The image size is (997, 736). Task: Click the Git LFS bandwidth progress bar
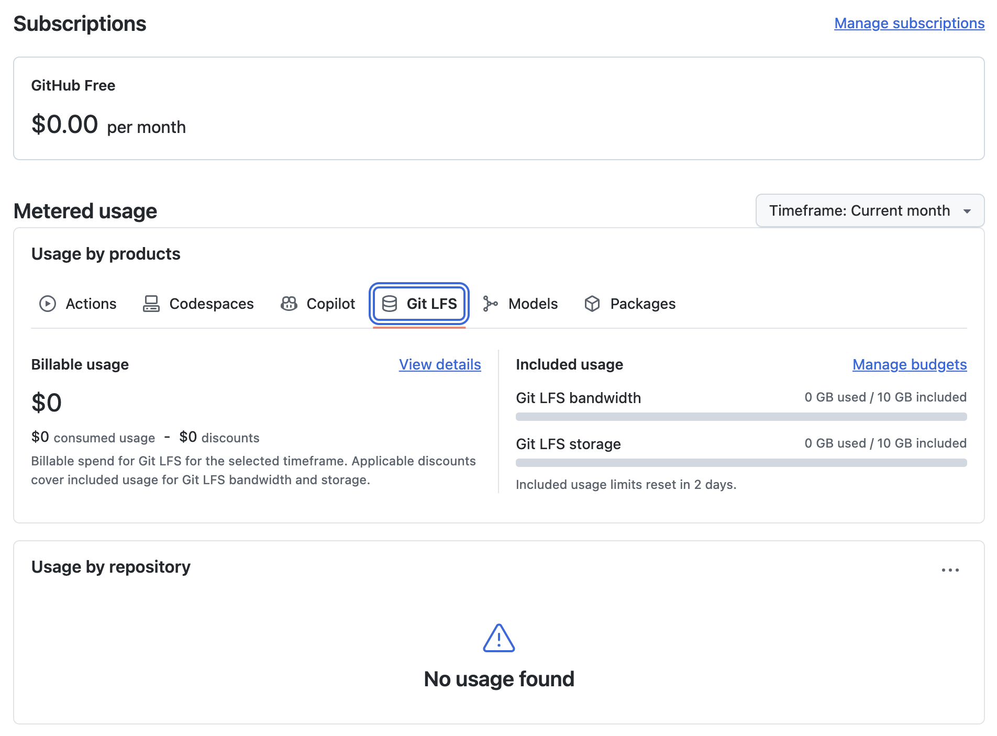[x=741, y=417]
